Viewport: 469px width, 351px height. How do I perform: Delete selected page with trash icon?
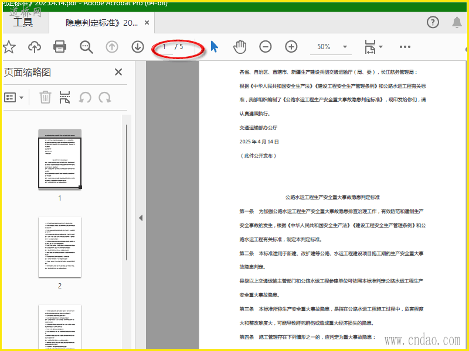point(45,97)
